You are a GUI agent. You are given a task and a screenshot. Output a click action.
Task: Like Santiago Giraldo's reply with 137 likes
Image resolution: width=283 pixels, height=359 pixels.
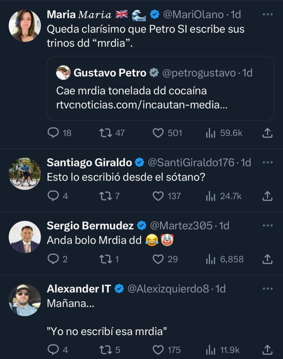point(159,196)
